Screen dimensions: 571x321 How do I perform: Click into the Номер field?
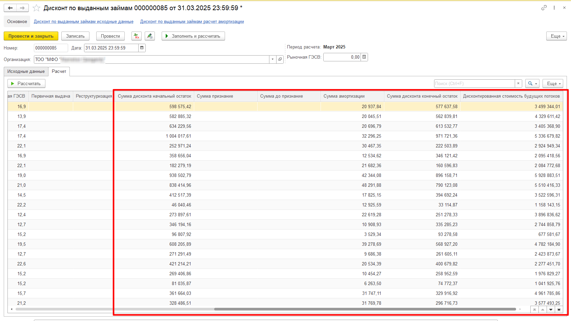[51, 48]
